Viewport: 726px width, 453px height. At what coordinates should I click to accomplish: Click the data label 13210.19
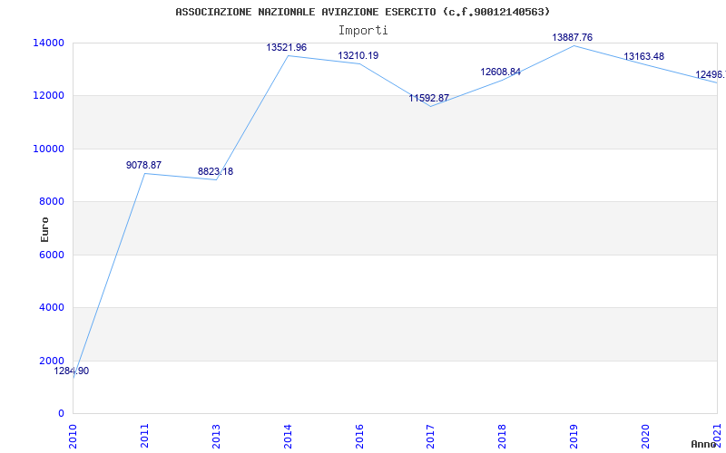[x=358, y=55]
